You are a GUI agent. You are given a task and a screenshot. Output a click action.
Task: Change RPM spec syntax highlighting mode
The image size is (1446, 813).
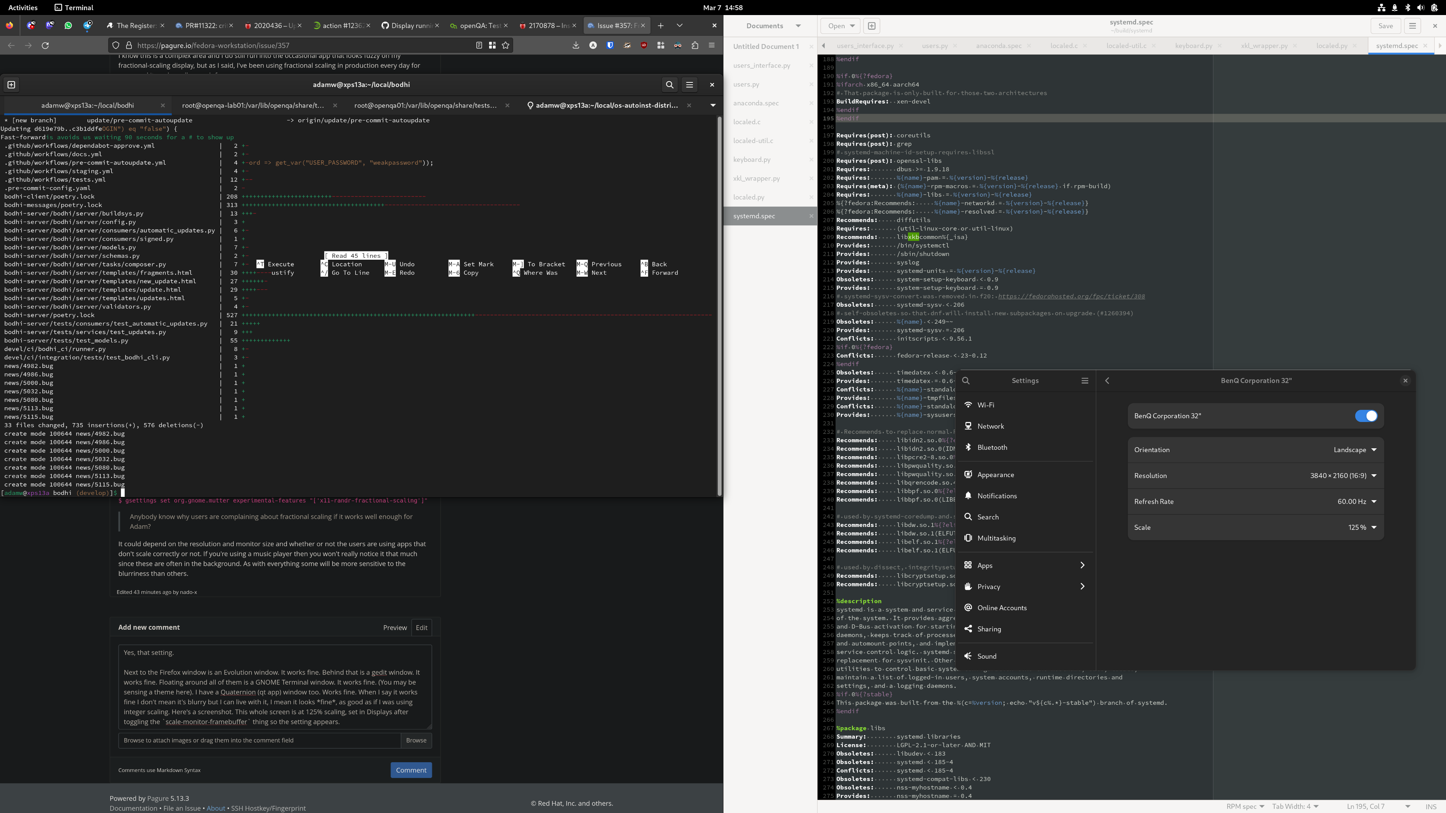(1245, 806)
